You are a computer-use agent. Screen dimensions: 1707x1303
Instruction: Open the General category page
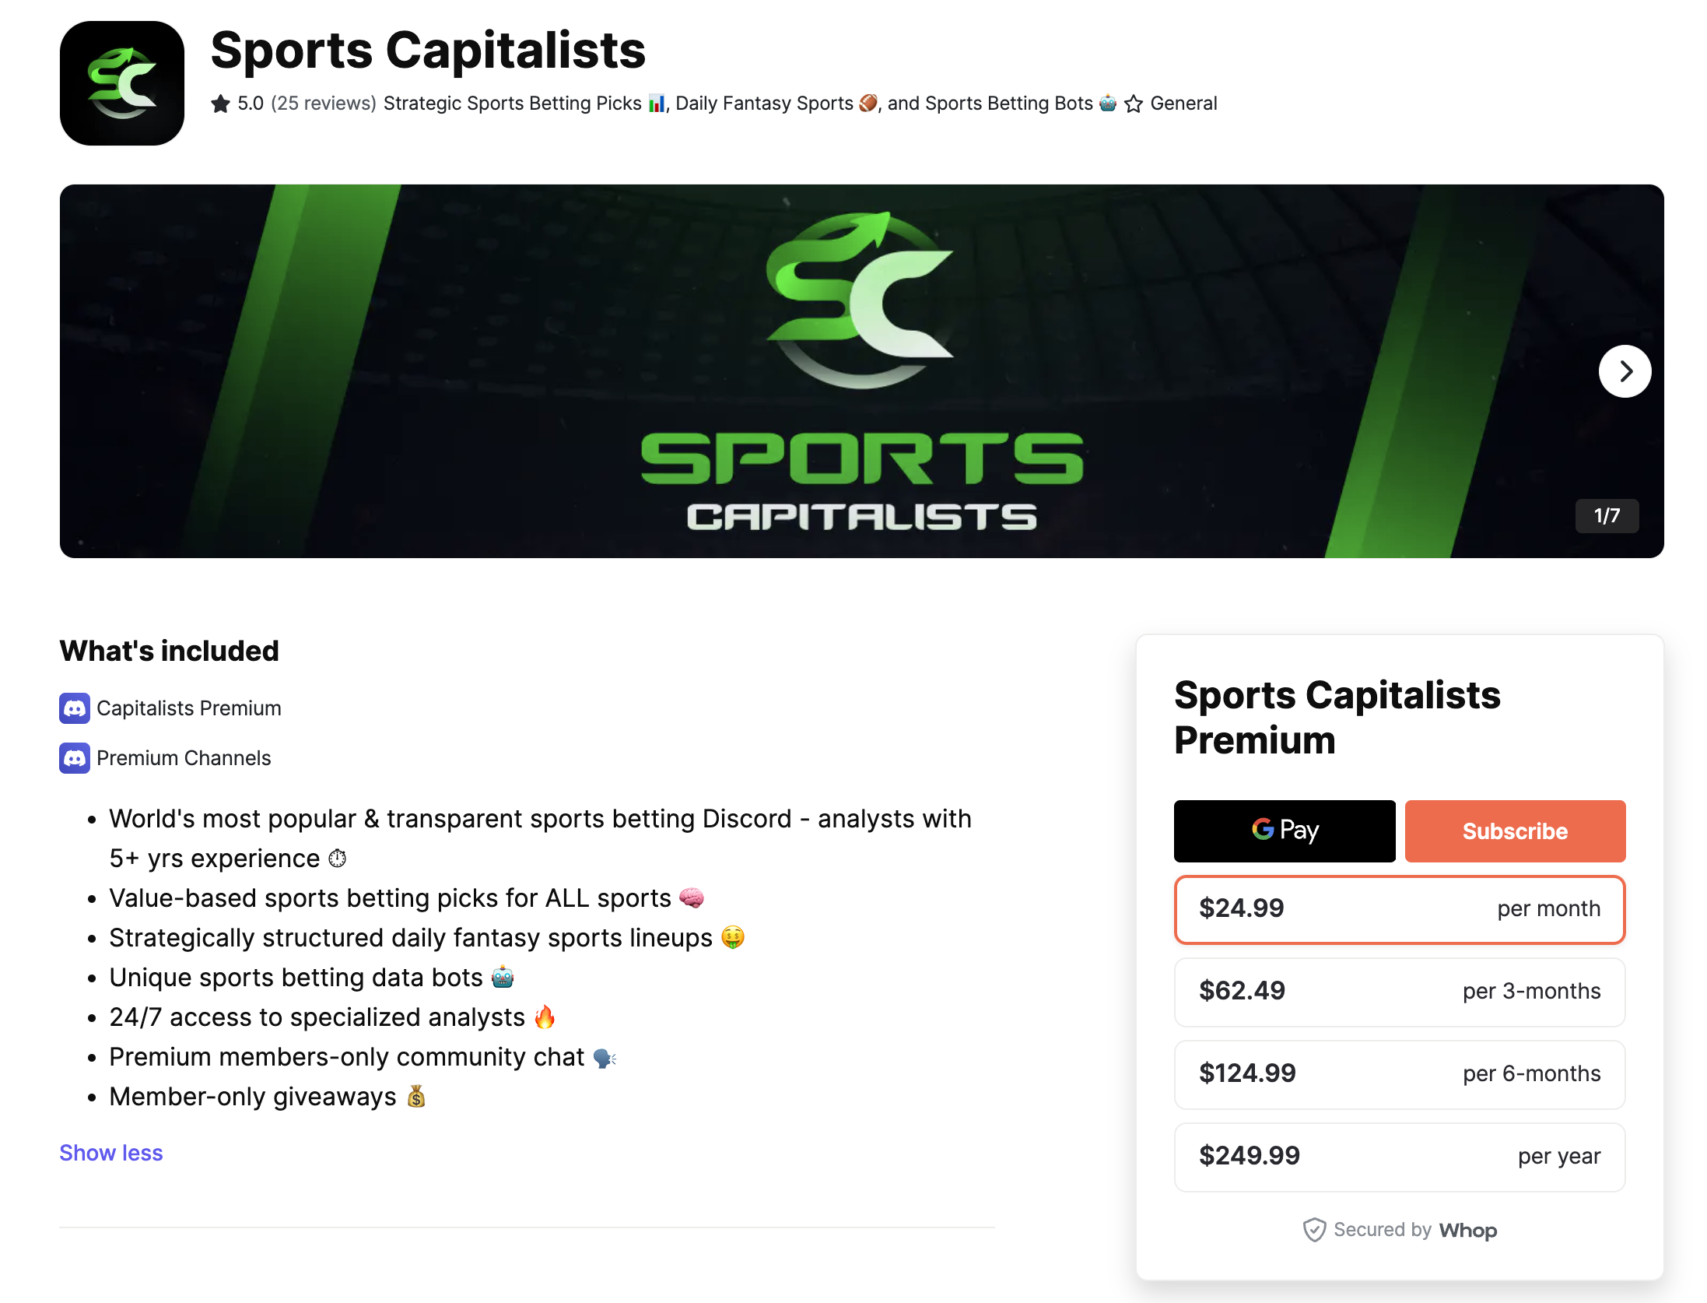click(x=1183, y=103)
